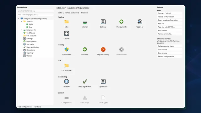Open the Stats registration checkmark icon in Monitoring

85,81
